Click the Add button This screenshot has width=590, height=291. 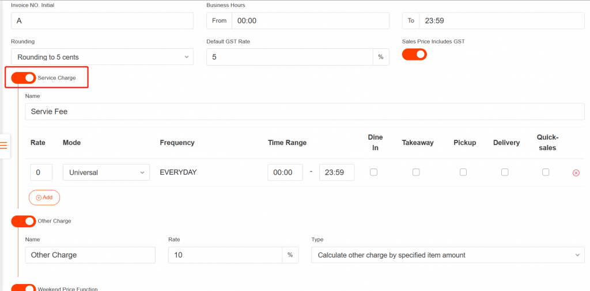point(44,197)
